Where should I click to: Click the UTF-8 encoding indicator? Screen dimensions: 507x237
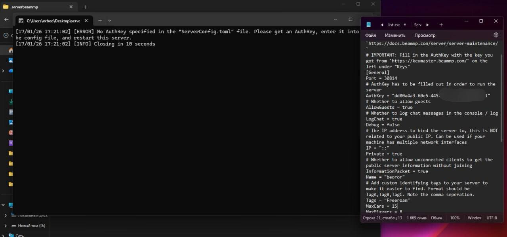point(492,218)
